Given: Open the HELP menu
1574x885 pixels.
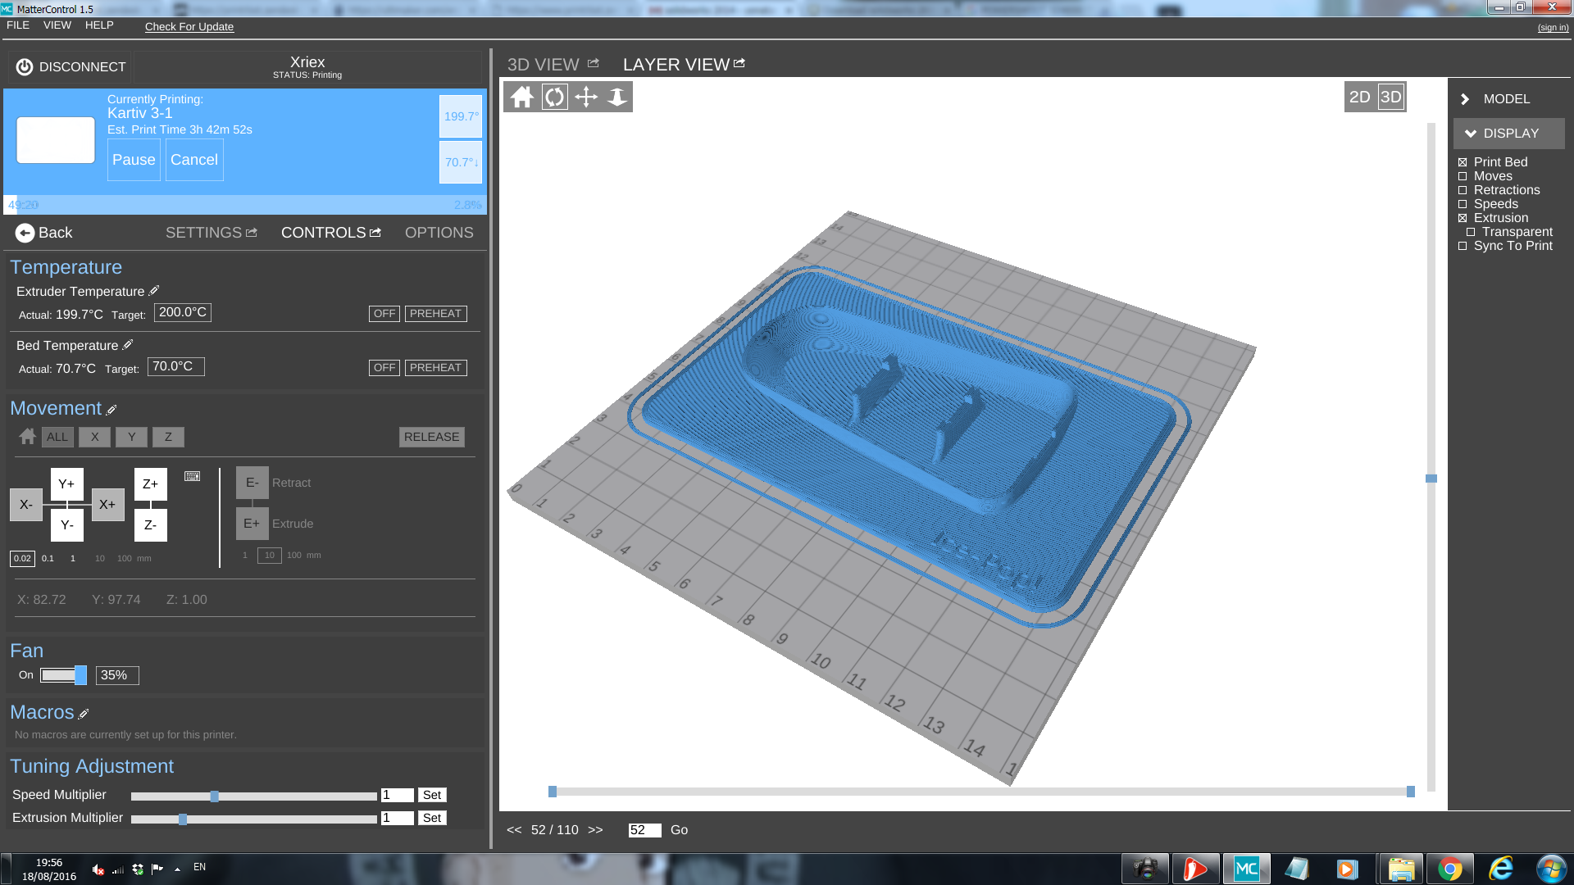Looking at the screenshot, I should point(99,25).
